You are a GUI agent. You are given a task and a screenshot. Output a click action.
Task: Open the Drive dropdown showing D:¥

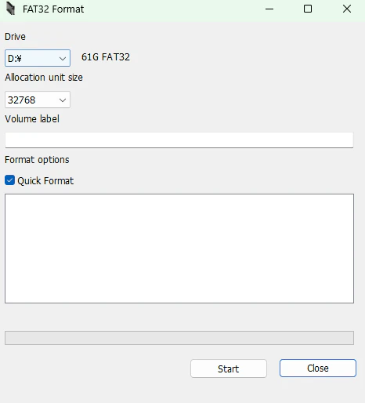38,58
